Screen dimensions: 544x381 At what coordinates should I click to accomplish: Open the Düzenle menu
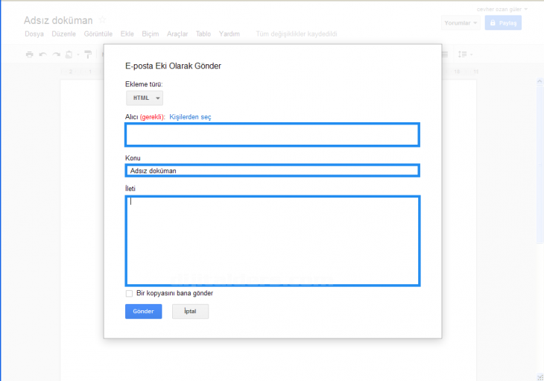coord(64,34)
